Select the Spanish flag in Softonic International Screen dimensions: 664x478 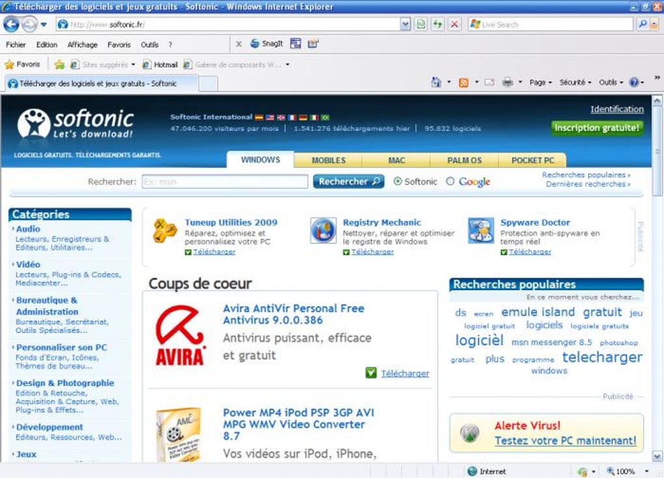point(258,117)
